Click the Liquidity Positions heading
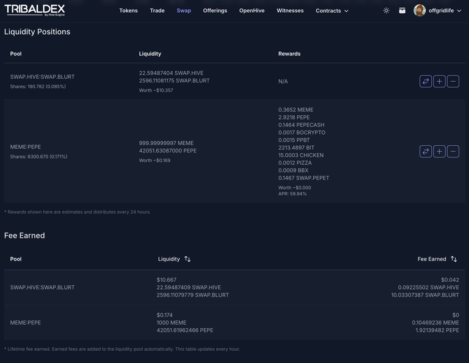The image size is (469, 363). pos(37,32)
